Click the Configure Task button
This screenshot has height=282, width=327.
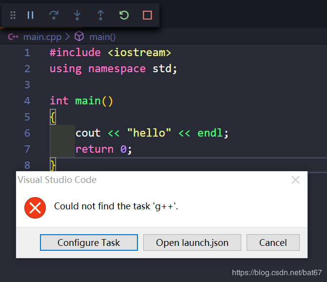click(89, 242)
